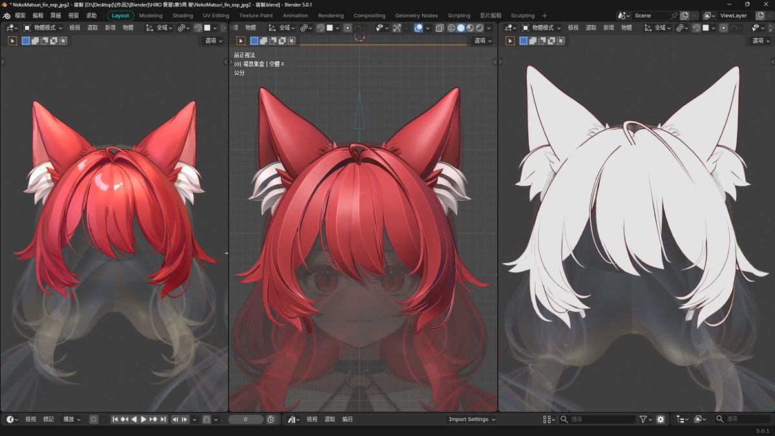Open scene browse dropdown icon
This screenshot has width=775, height=436.
coord(624,16)
